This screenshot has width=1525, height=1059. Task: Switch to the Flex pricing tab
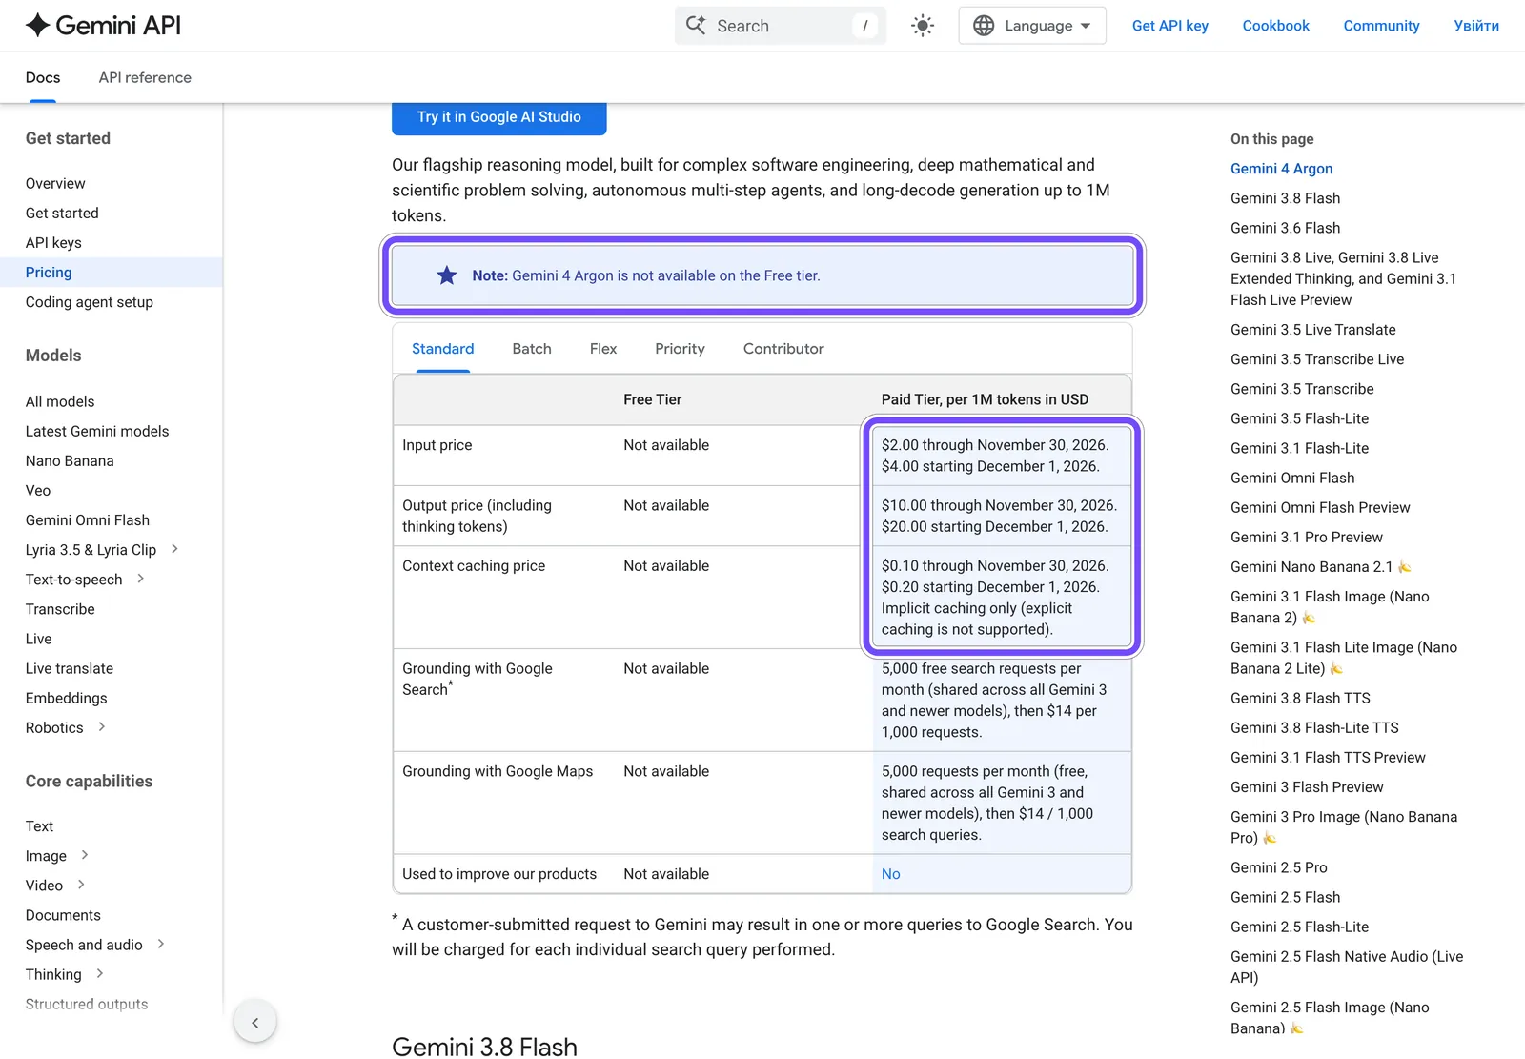point(603,349)
